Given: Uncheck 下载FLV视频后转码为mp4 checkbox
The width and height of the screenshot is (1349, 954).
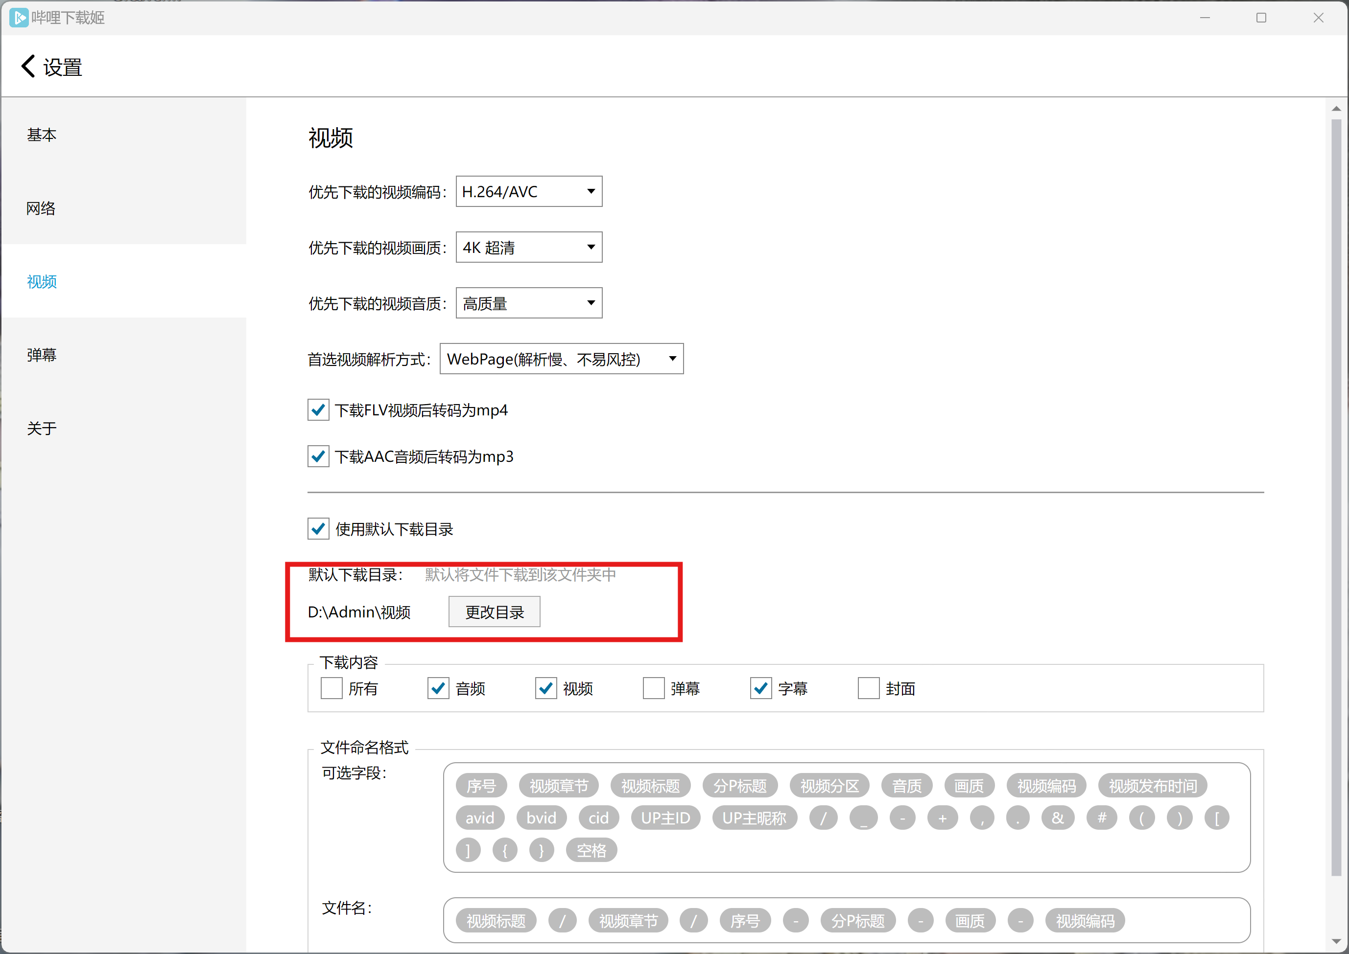Looking at the screenshot, I should [318, 410].
